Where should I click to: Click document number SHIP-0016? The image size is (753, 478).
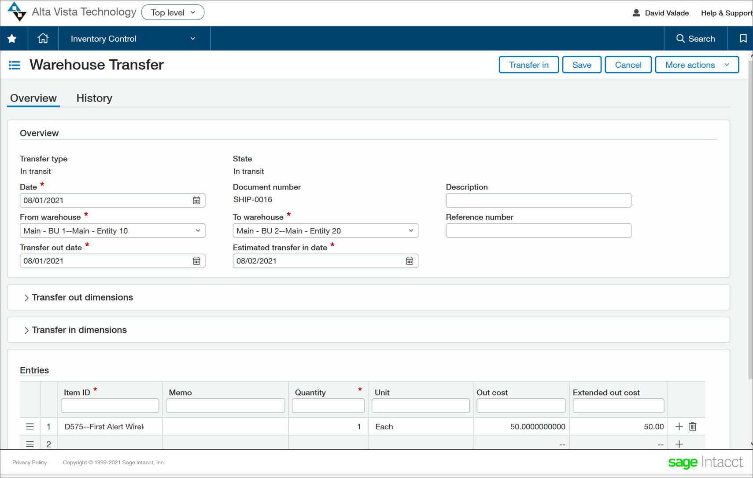[x=253, y=200]
